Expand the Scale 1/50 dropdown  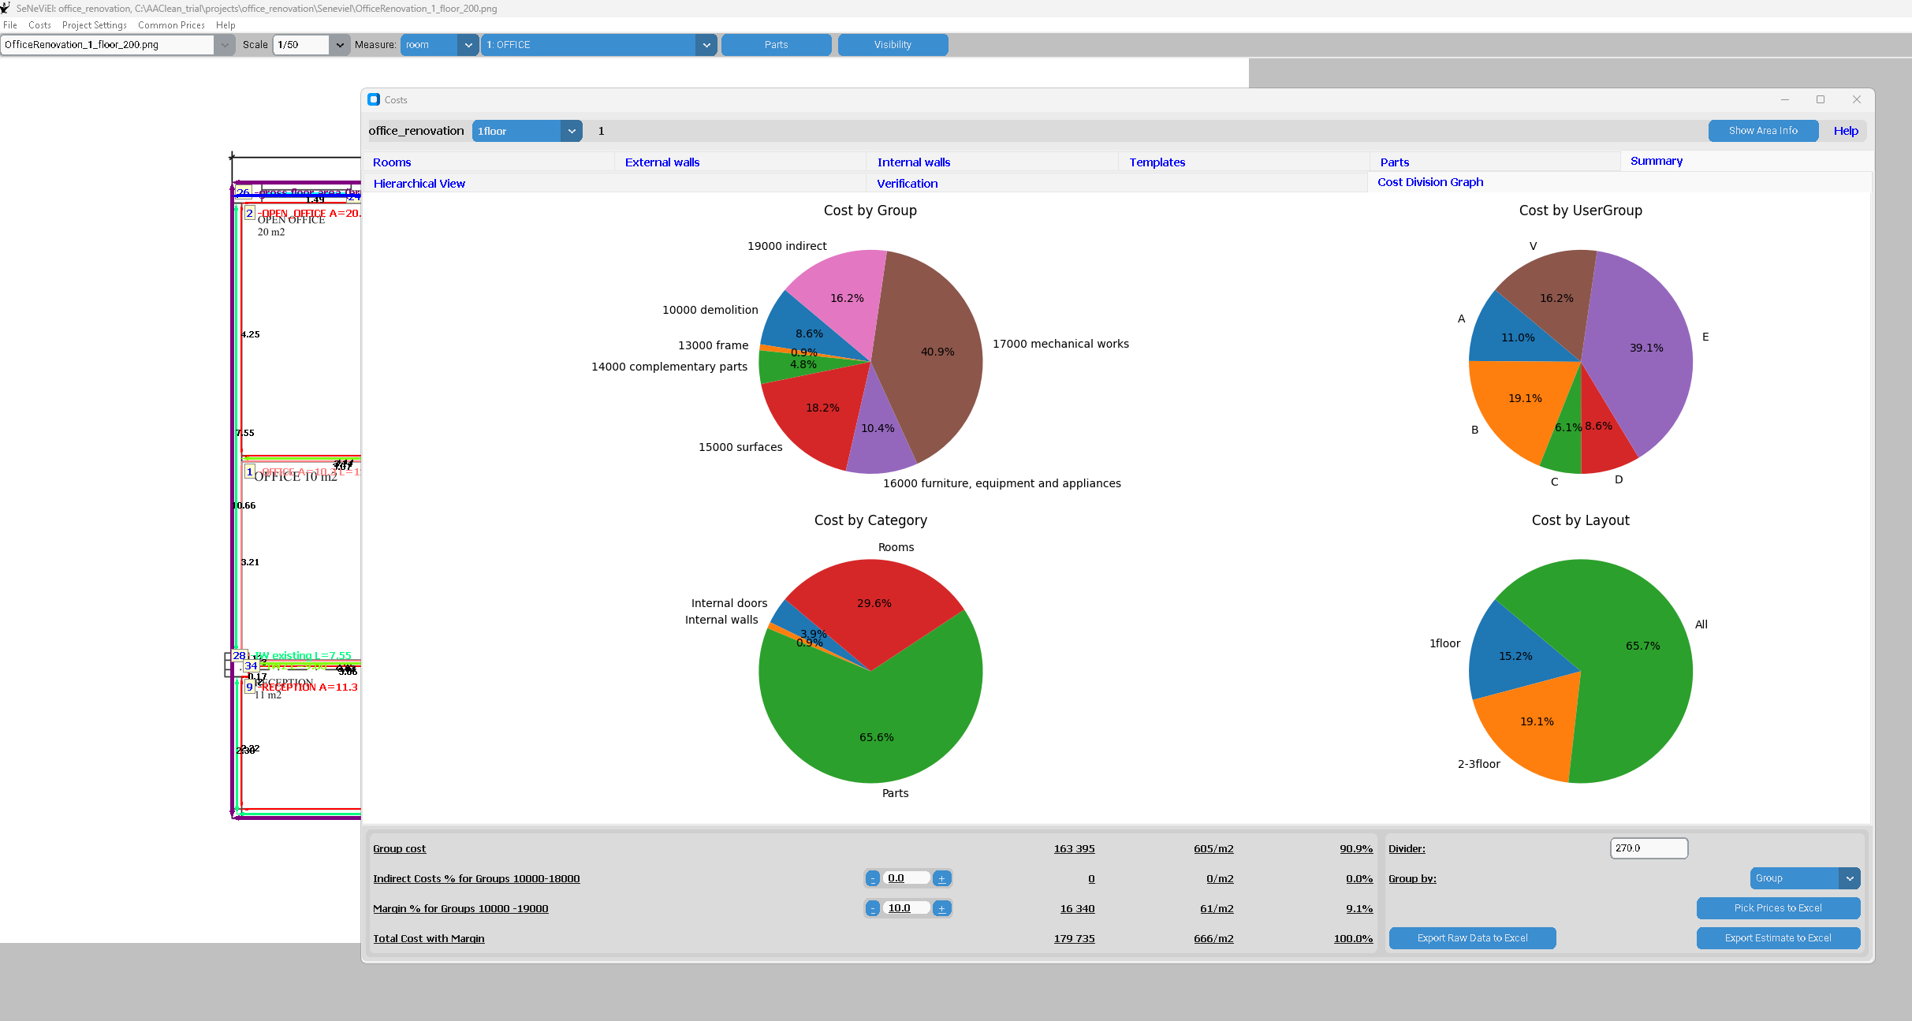(x=340, y=45)
